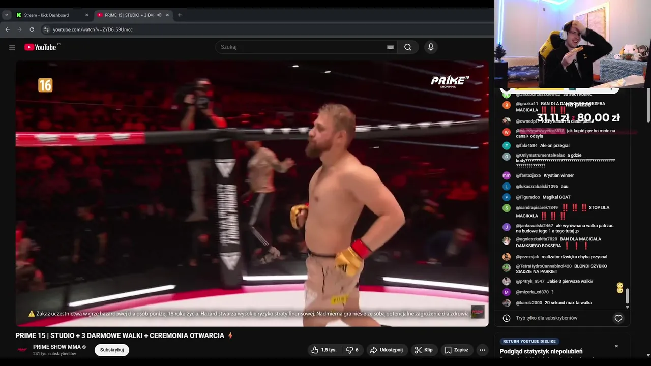Open PRIME SHOW MMA channel name
This screenshot has height=366, width=651.
point(56,347)
